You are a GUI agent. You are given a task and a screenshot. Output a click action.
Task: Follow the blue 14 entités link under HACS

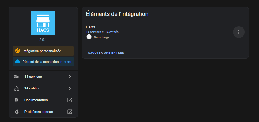pos(112,32)
